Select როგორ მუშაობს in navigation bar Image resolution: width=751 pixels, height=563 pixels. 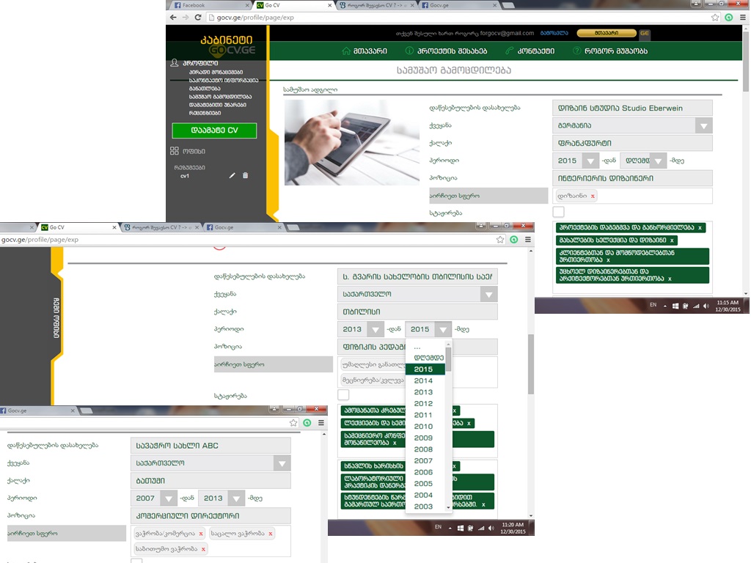610,51
